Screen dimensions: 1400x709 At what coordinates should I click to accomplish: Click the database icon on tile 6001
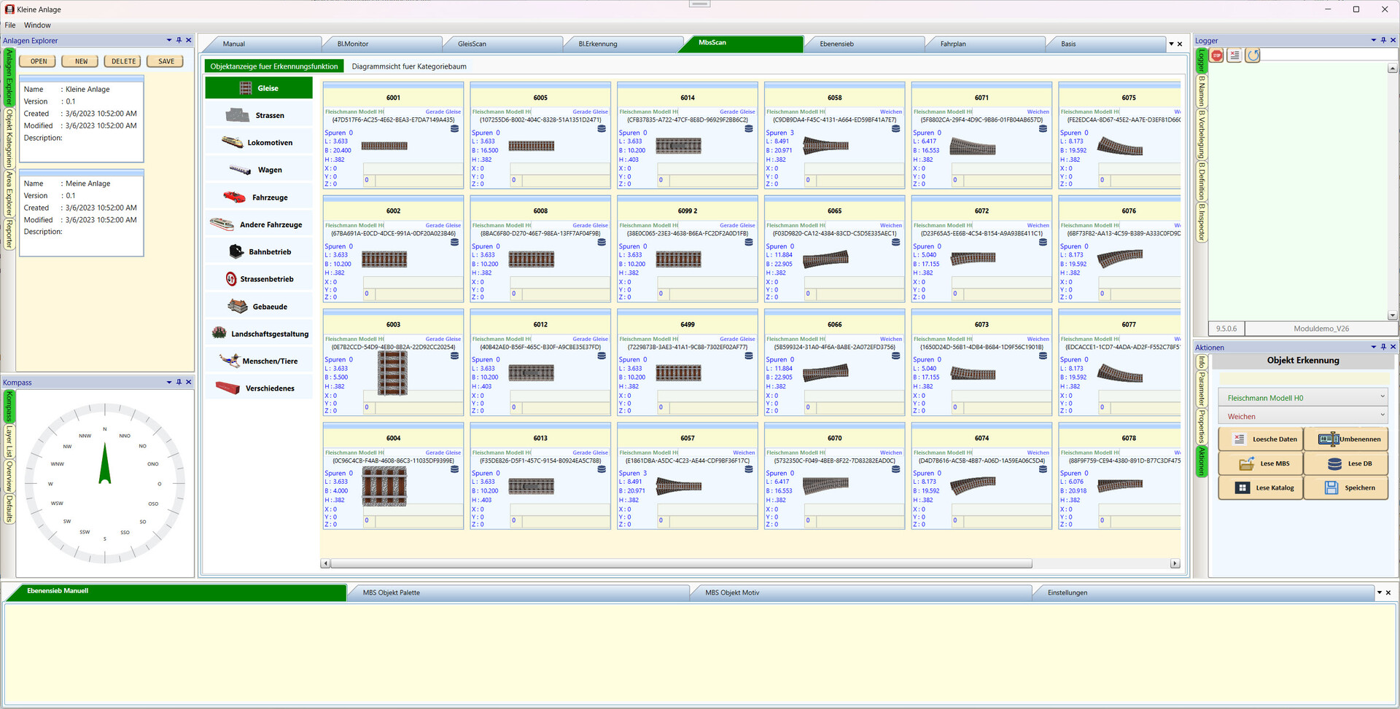(454, 129)
